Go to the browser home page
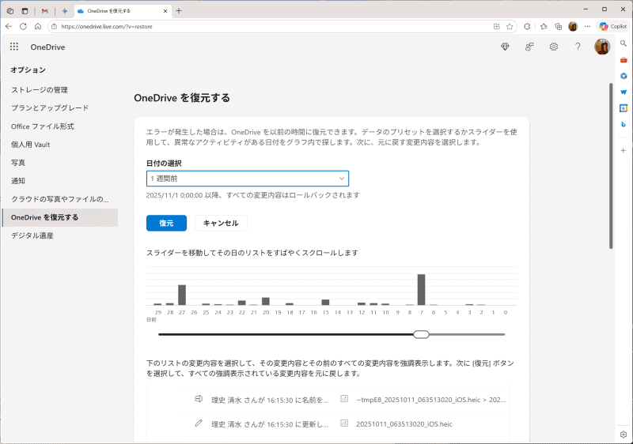Screen dimensions: 633x444 coord(38,26)
